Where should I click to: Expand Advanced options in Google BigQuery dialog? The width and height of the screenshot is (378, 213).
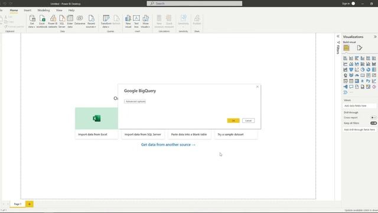[135, 101]
